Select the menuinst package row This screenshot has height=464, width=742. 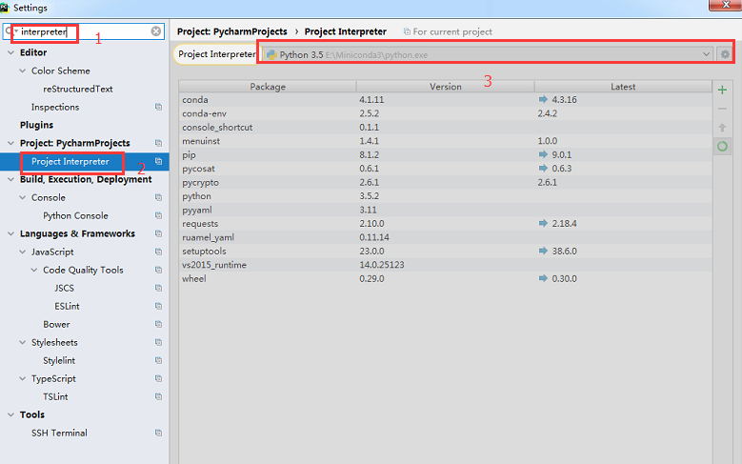tap(445, 141)
